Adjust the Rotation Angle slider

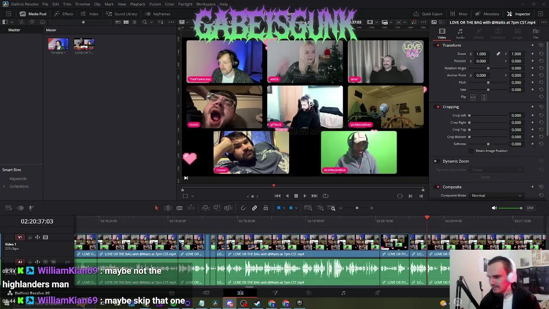point(488,68)
